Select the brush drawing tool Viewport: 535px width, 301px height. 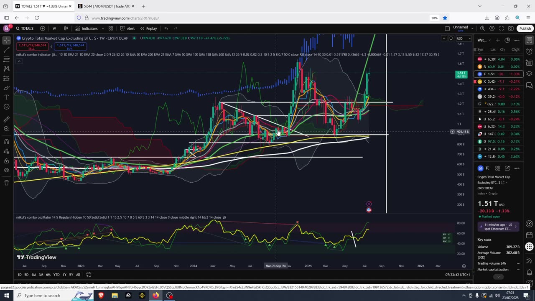pos(6,88)
